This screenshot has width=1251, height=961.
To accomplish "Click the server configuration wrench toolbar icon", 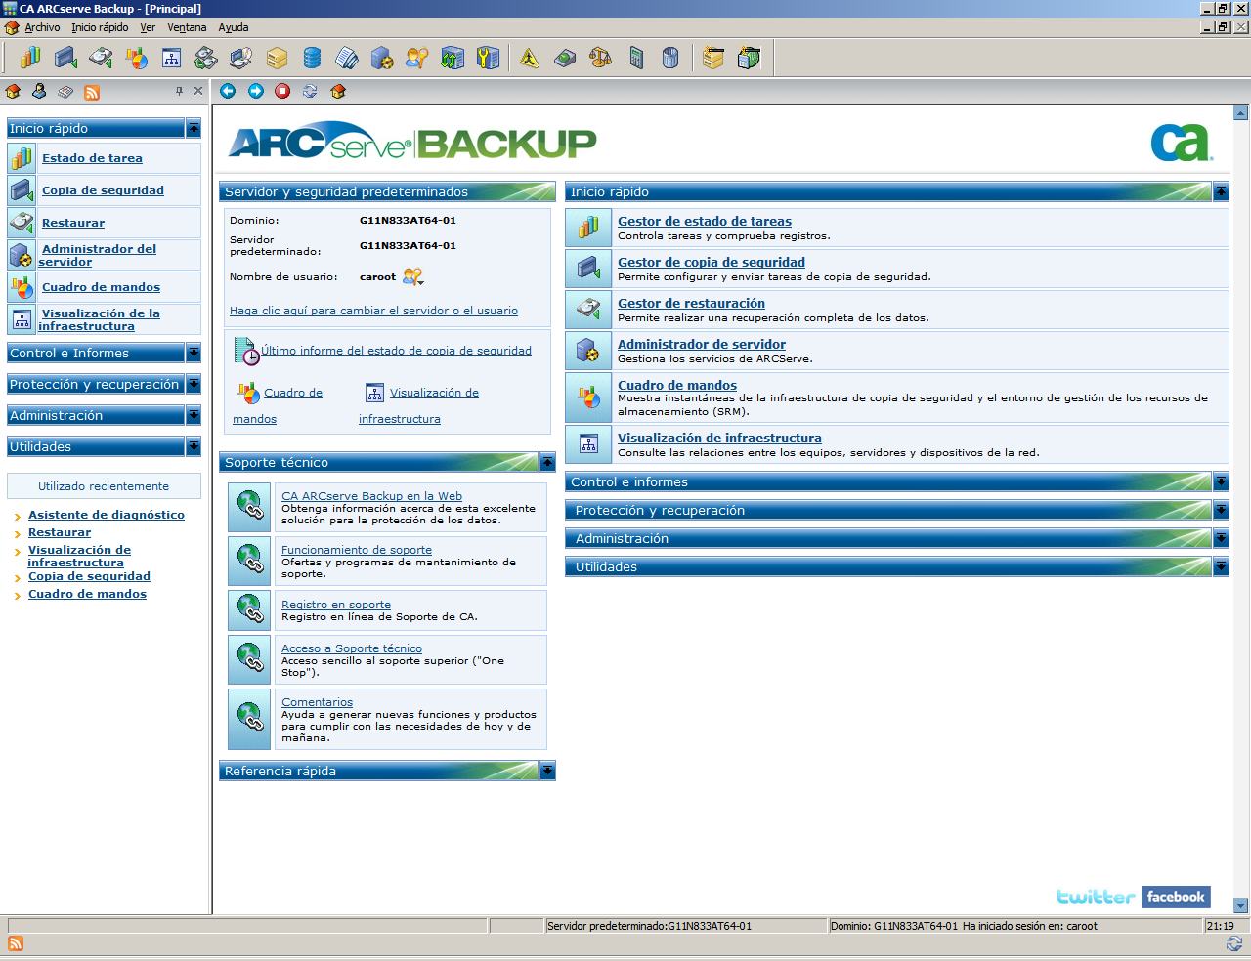I will pos(489,58).
